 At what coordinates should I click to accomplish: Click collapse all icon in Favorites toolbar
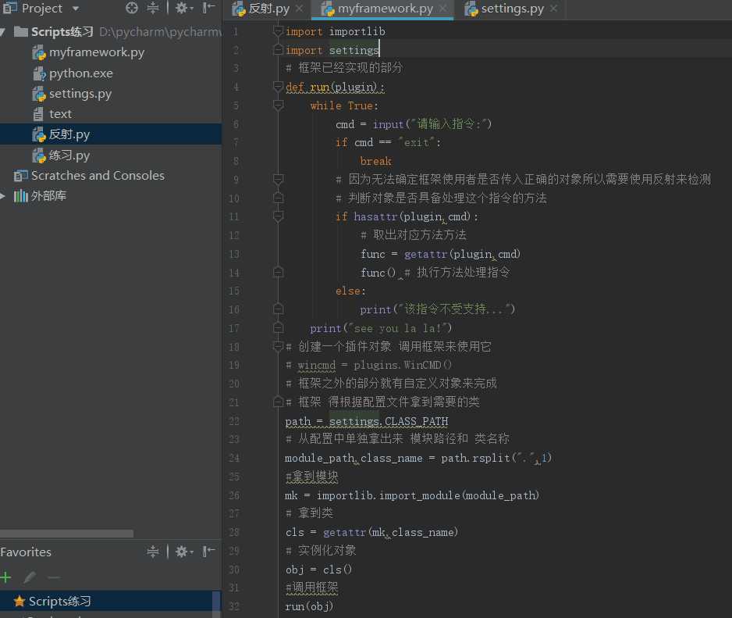tap(153, 552)
